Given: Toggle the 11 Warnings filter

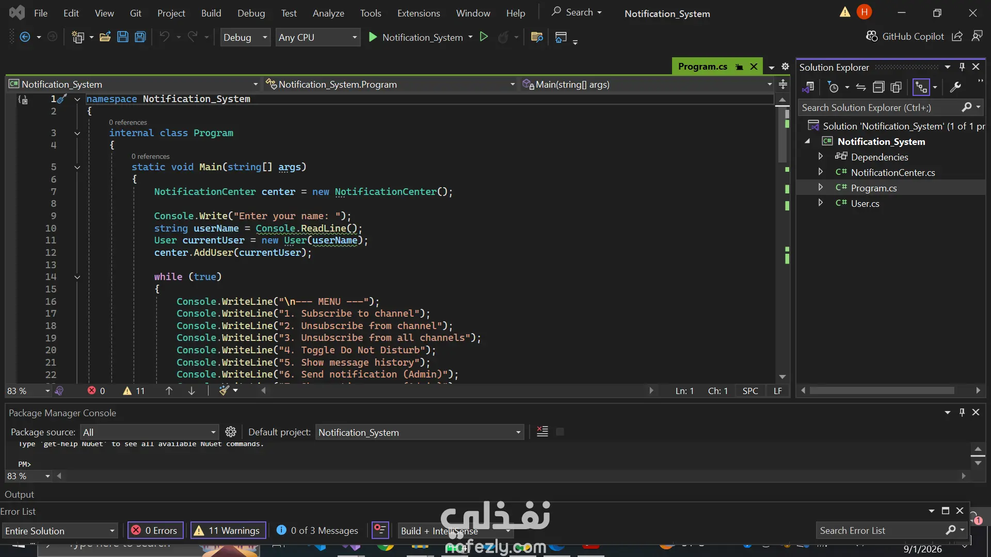Looking at the screenshot, I should (228, 530).
